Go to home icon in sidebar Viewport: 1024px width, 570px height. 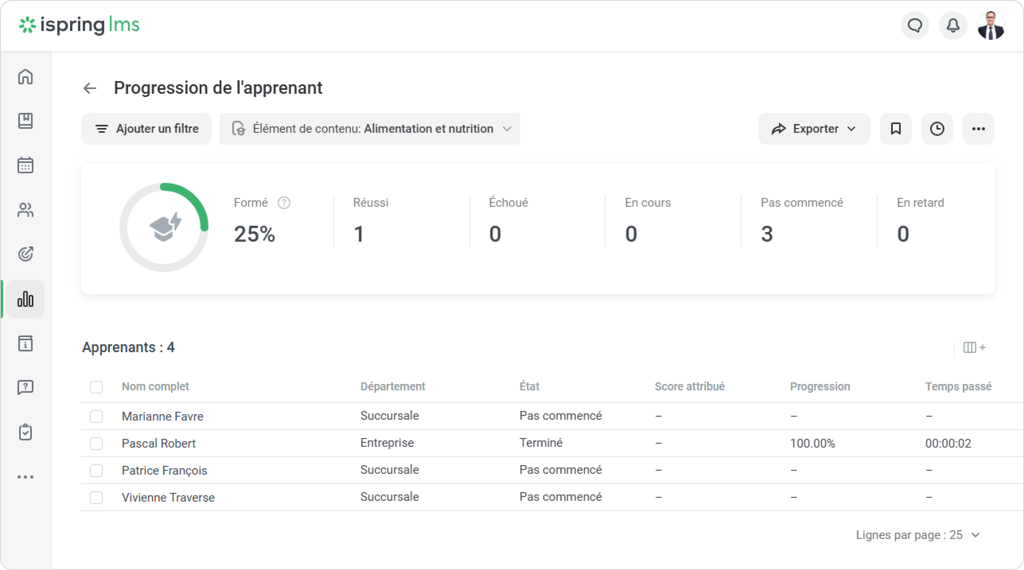click(25, 77)
